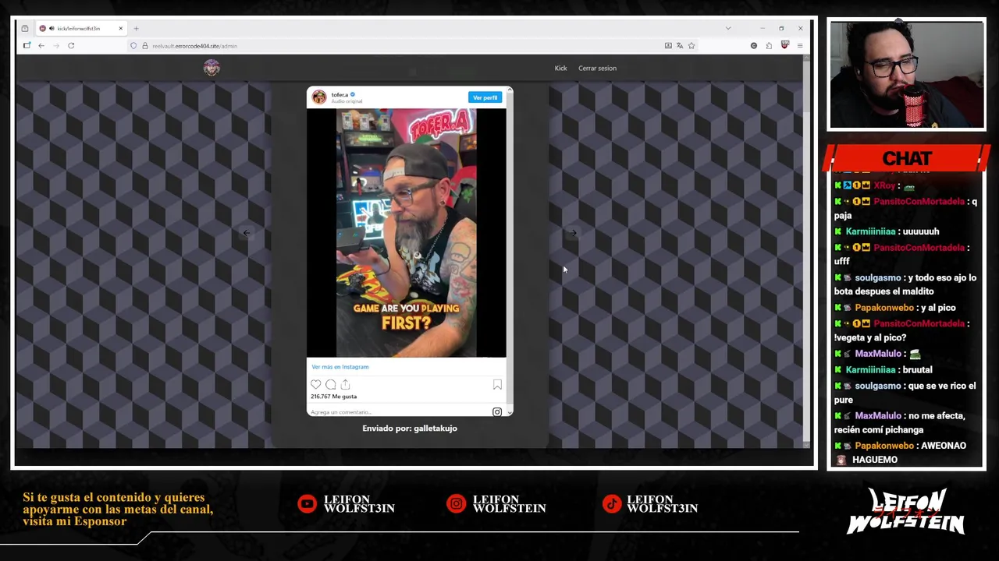Click the Enviado por: galletakujo text
The height and width of the screenshot is (561, 999).
(x=410, y=428)
